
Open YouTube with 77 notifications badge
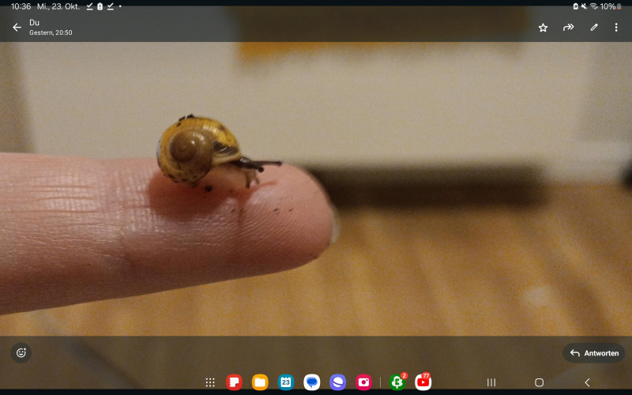423,382
